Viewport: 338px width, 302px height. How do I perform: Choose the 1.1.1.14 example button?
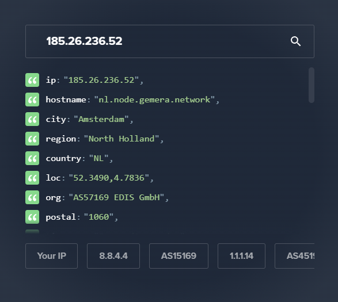pos(241,256)
